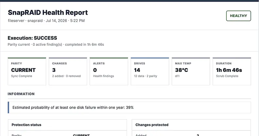Click the Sync Complete label
Screen dimensions: 259x136
click(x=22, y=76)
